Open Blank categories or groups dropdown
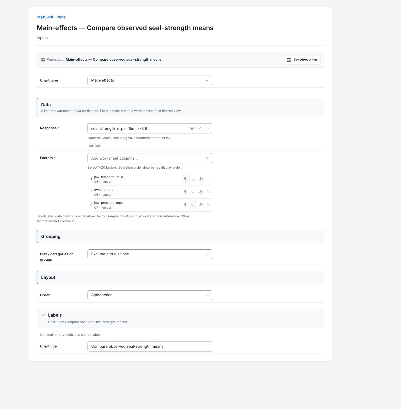Image resolution: width=401 pixels, height=409 pixels. tap(150, 254)
